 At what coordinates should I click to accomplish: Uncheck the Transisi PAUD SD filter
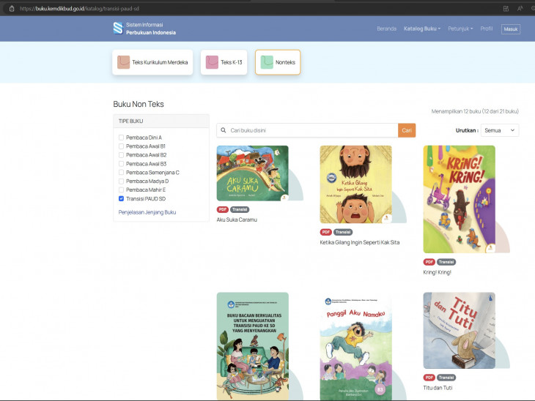click(121, 198)
